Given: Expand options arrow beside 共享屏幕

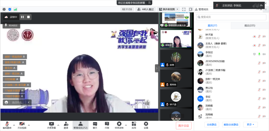Looking at the screenshot, I should pos(58,125).
